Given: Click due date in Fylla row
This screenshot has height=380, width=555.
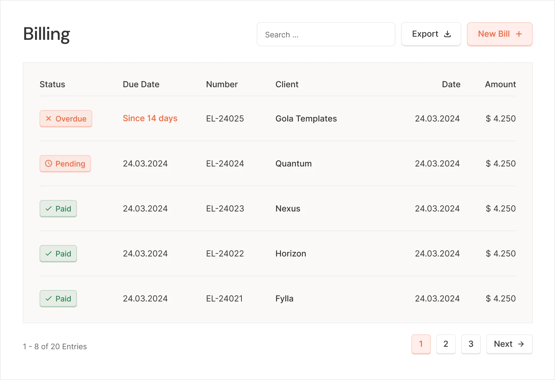Looking at the screenshot, I should (x=145, y=299).
